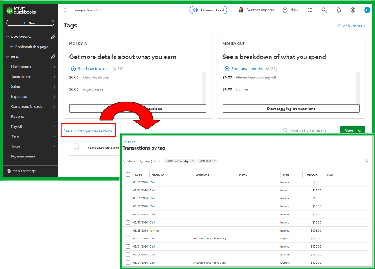Open the notifications bell icon
This screenshot has height=269, width=375.
339,10
